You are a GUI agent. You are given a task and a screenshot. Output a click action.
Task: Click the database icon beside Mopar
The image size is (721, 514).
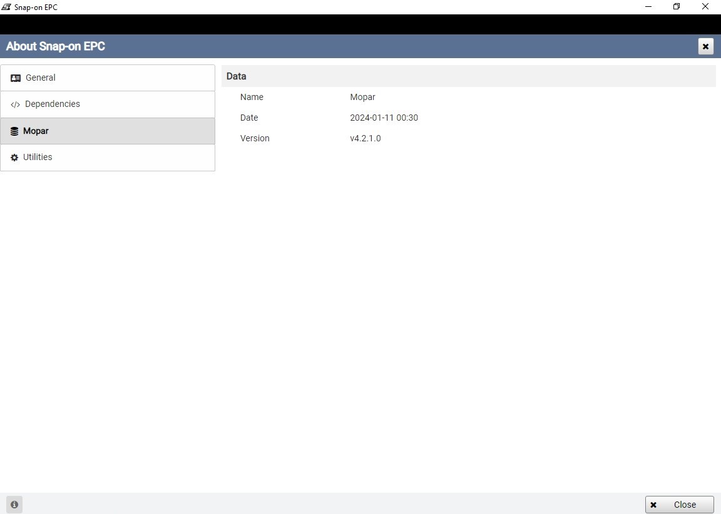(14, 131)
